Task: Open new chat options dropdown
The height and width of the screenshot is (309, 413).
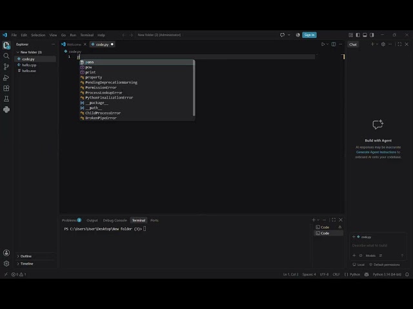Action: pos(377,44)
